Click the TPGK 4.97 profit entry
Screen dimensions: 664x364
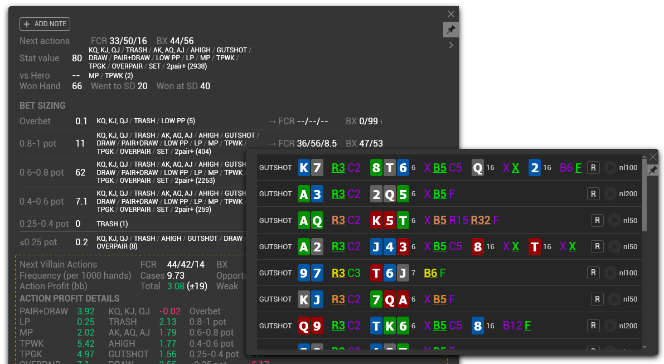57,354
